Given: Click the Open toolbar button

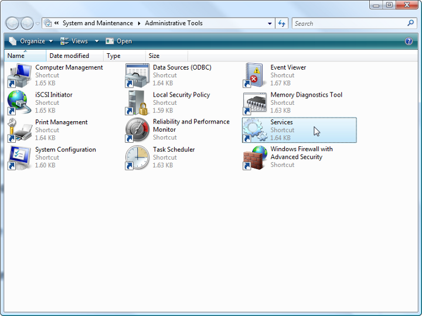Looking at the screenshot, I should (118, 41).
